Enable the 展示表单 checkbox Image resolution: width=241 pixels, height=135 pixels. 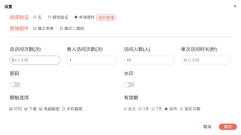[x=35, y=28]
